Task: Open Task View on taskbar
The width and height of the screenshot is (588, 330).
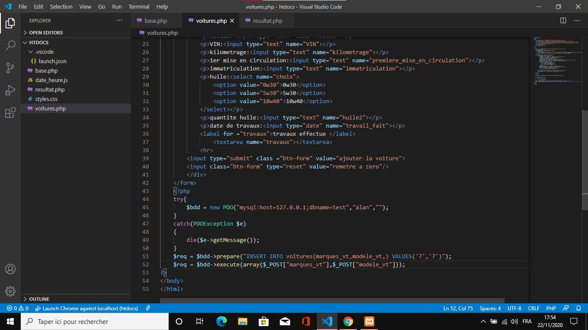Action: click(x=200, y=321)
